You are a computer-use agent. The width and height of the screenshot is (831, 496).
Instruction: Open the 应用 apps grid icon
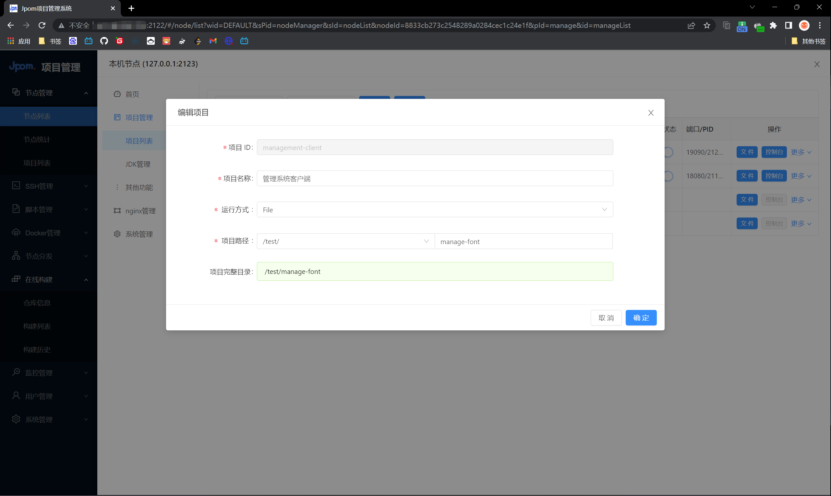11,41
